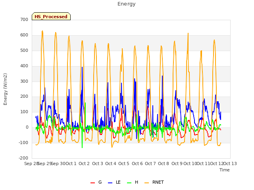Click the Oct 5 x-axis date label

coord(124,163)
